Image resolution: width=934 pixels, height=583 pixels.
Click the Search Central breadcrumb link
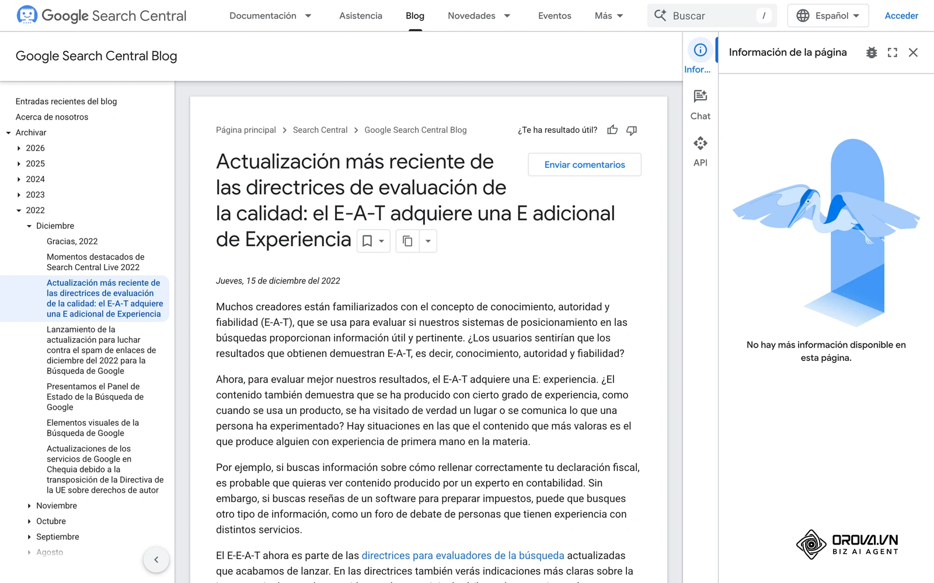(320, 130)
